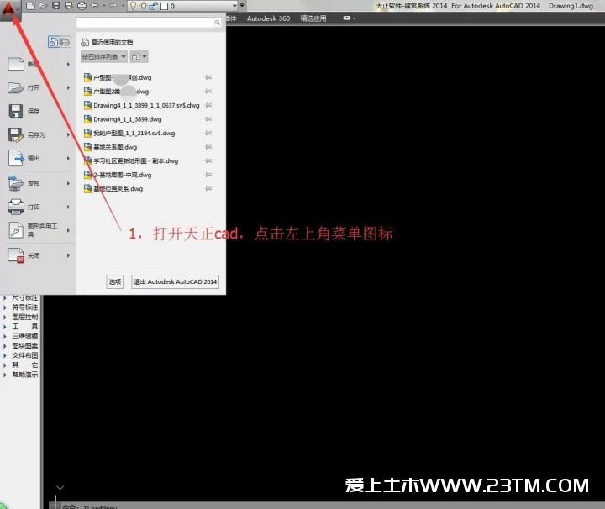Switch to the 精选应用 ribbon tab
605x509 pixels.
(313, 18)
